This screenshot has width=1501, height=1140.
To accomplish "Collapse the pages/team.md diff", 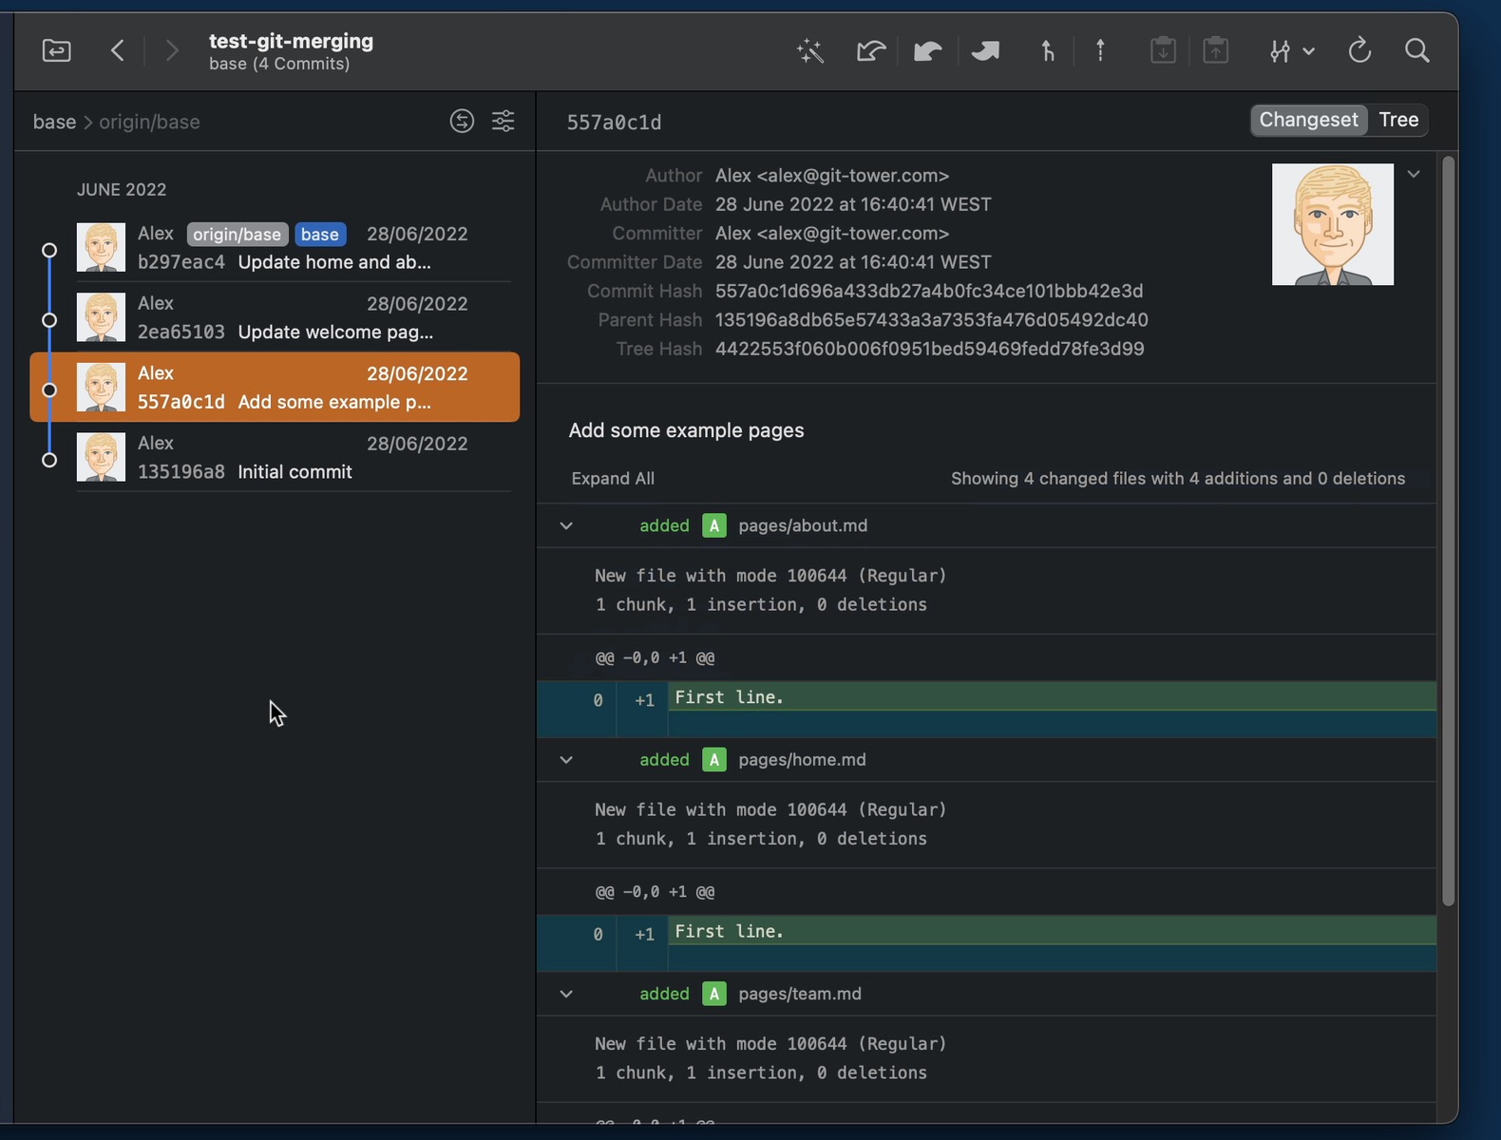I will pos(566,995).
